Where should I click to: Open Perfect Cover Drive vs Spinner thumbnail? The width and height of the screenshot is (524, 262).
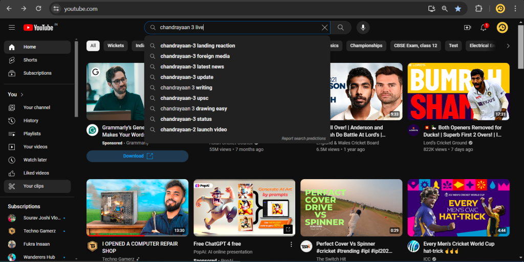tap(351, 208)
